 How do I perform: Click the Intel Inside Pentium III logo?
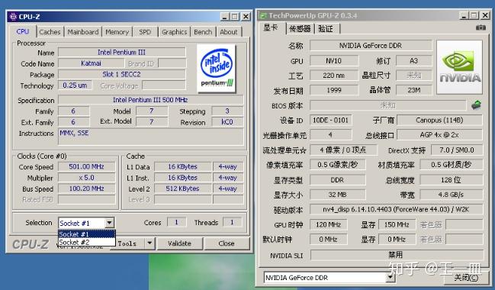click(217, 69)
